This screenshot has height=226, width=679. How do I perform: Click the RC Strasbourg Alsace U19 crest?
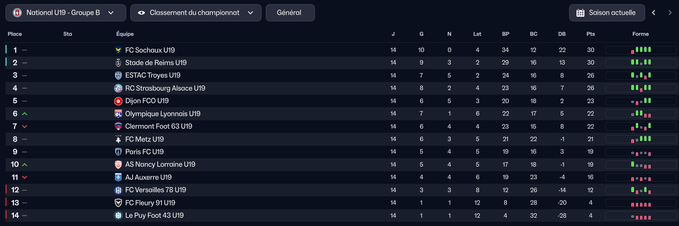118,88
